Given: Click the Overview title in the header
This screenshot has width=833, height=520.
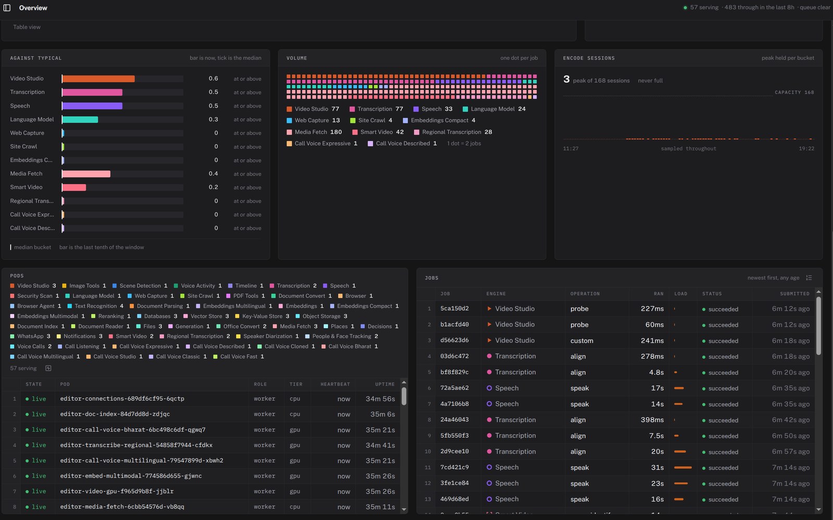Looking at the screenshot, I should tap(33, 8).
